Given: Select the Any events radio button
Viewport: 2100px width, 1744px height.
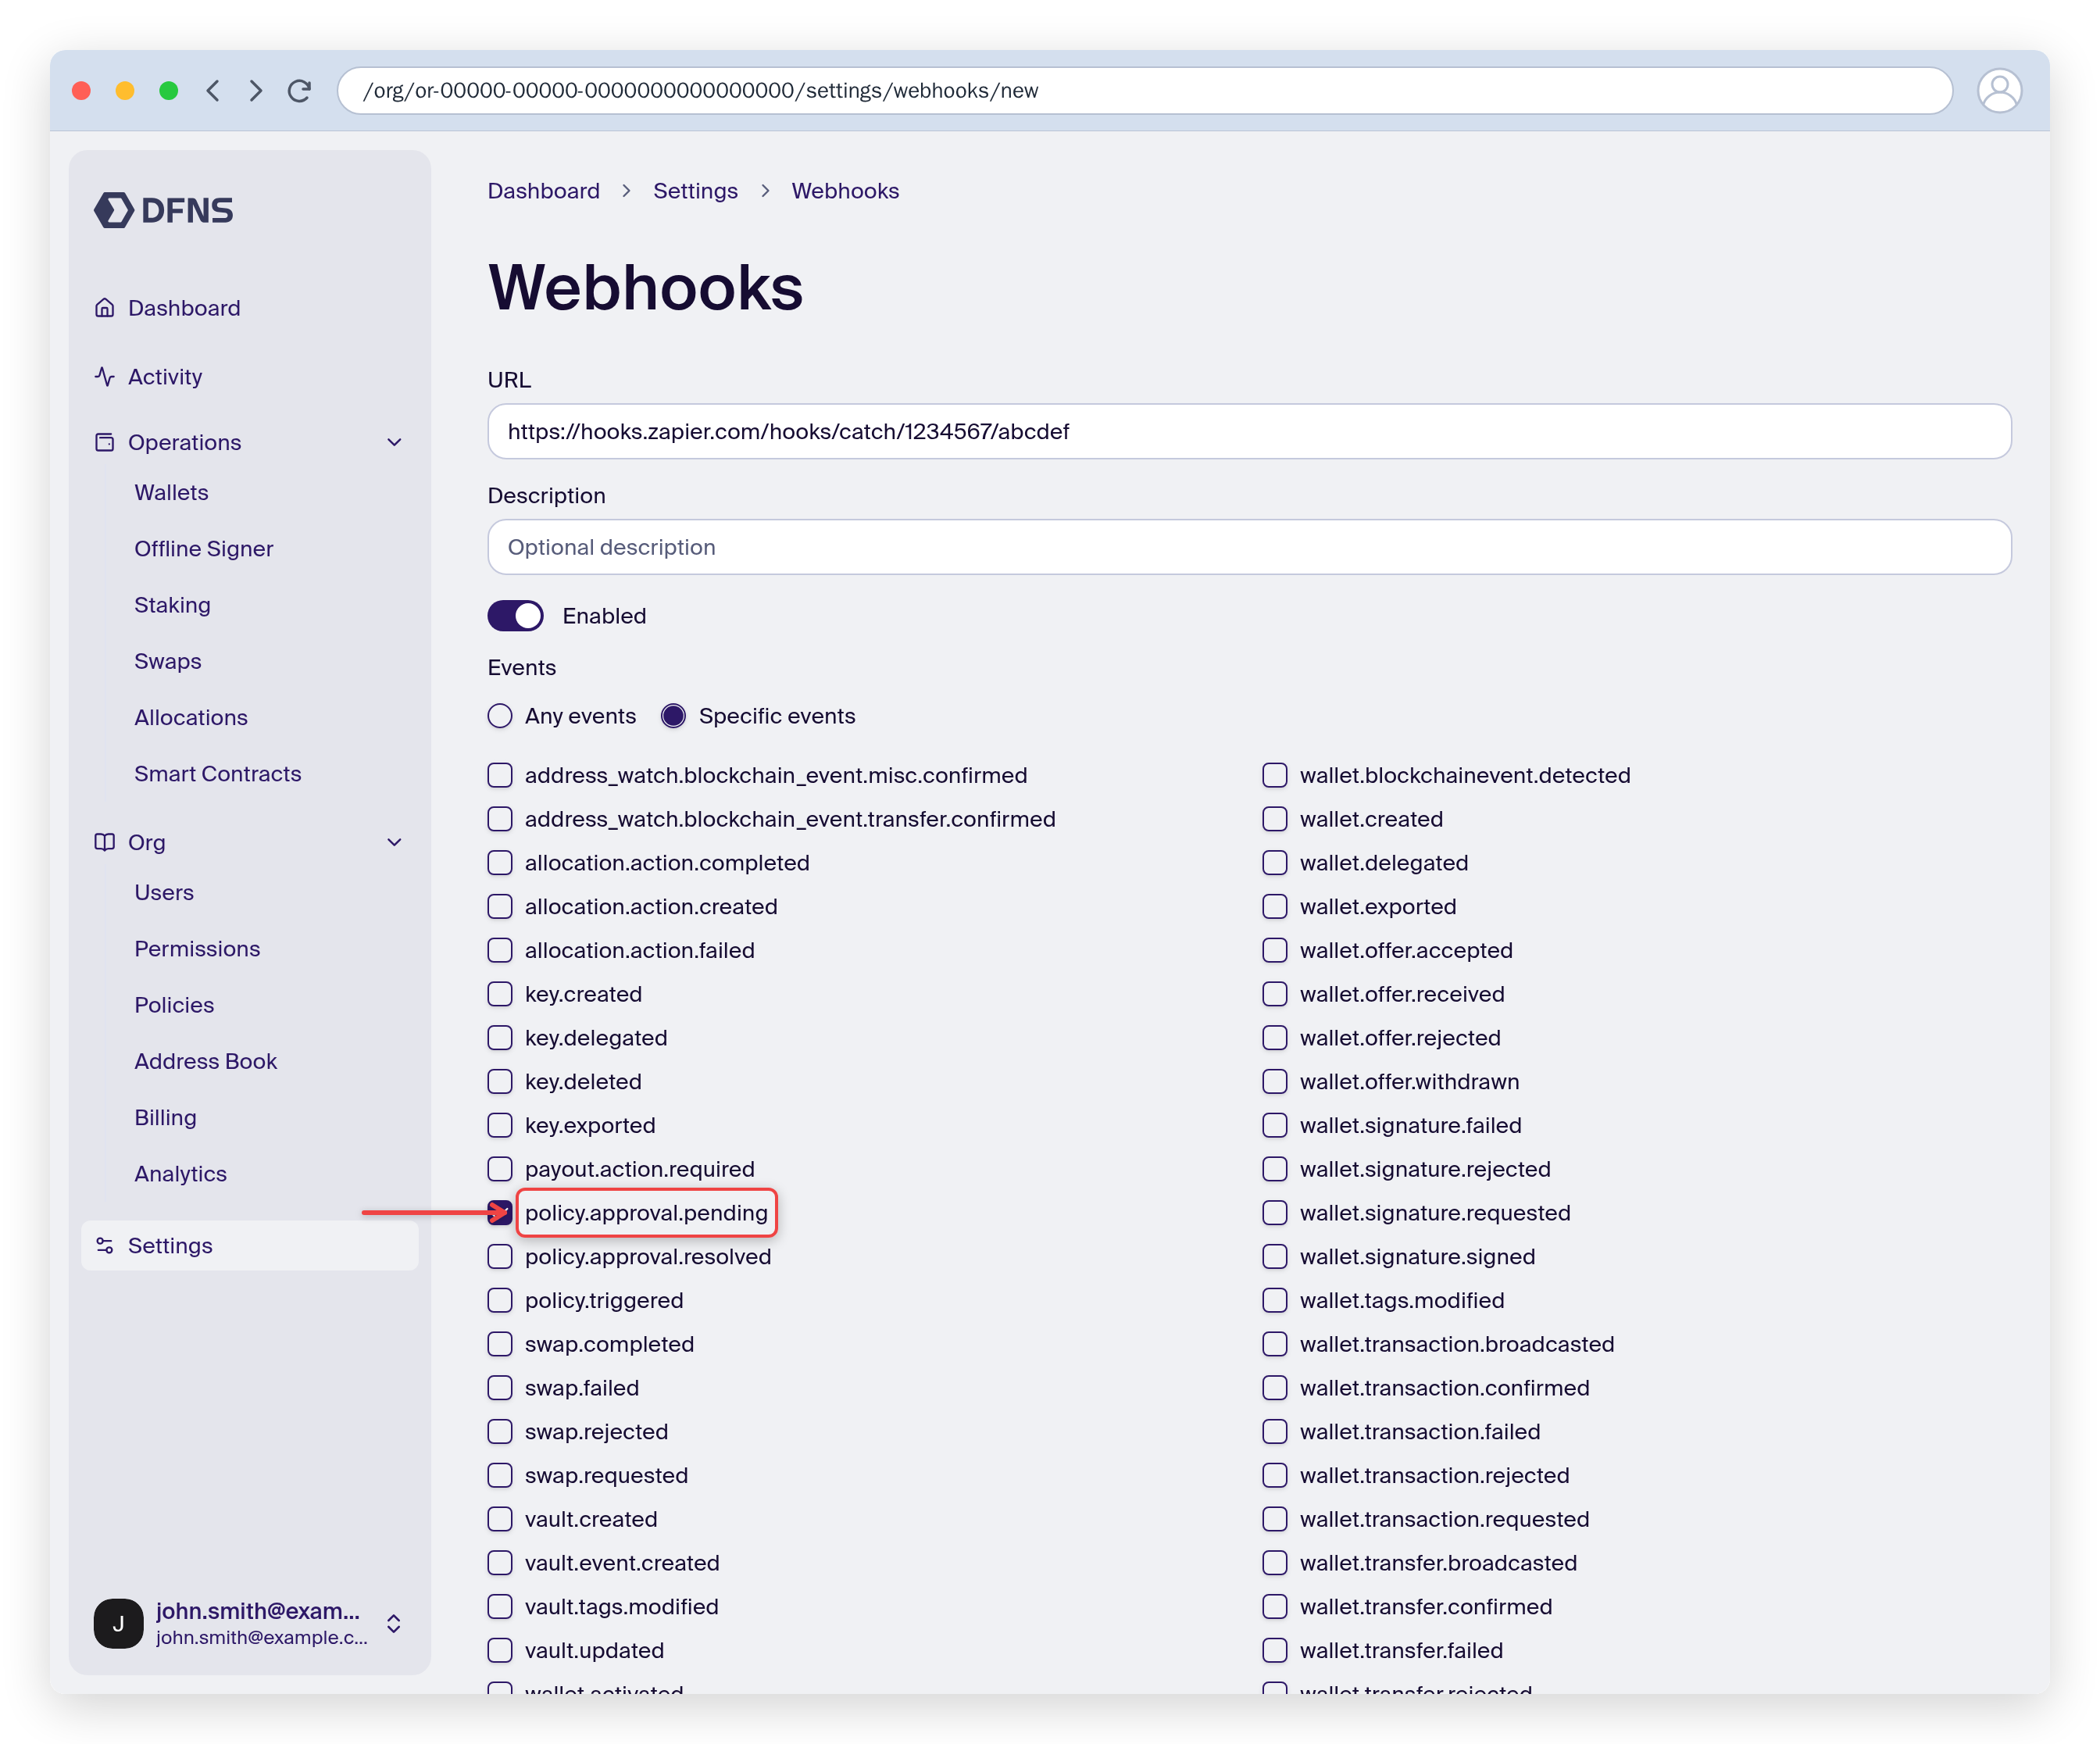Looking at the screenshot, I should coord(500,716).
